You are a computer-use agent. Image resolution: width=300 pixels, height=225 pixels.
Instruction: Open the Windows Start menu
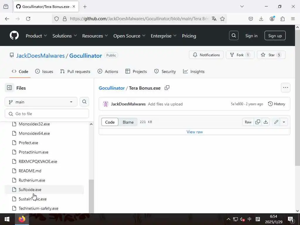[x=7, y=219]
